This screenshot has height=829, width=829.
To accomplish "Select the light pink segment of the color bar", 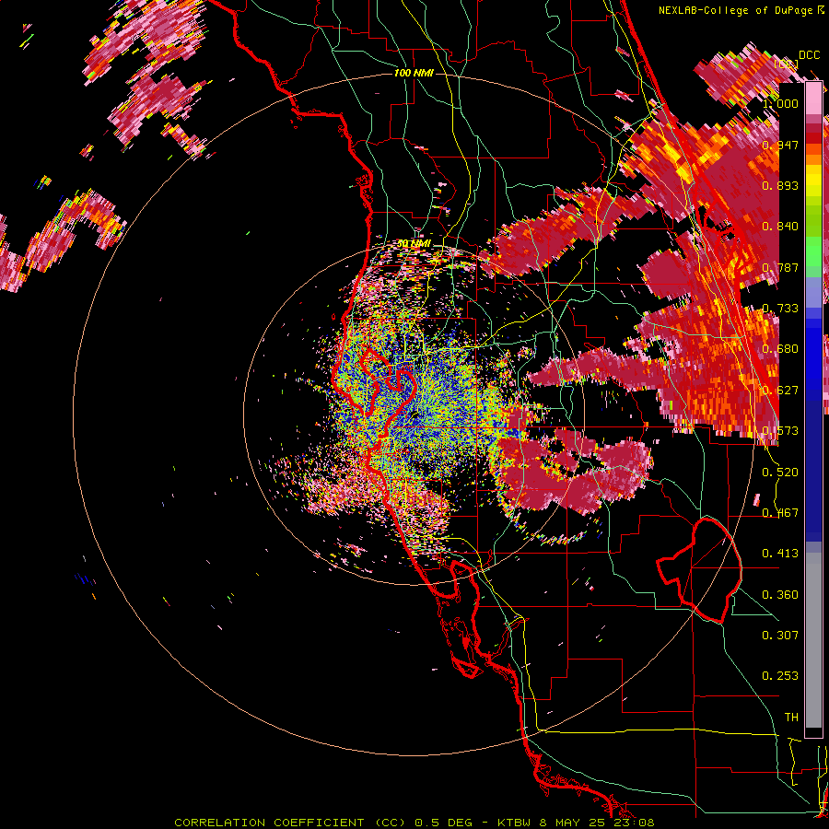I will pos(813,99).
